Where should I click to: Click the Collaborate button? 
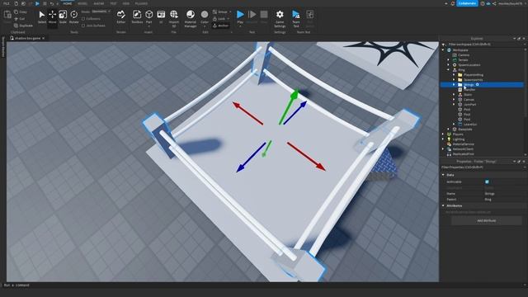467,3
